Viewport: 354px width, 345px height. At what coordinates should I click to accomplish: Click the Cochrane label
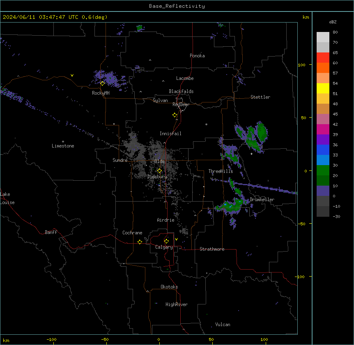[132, 233]
